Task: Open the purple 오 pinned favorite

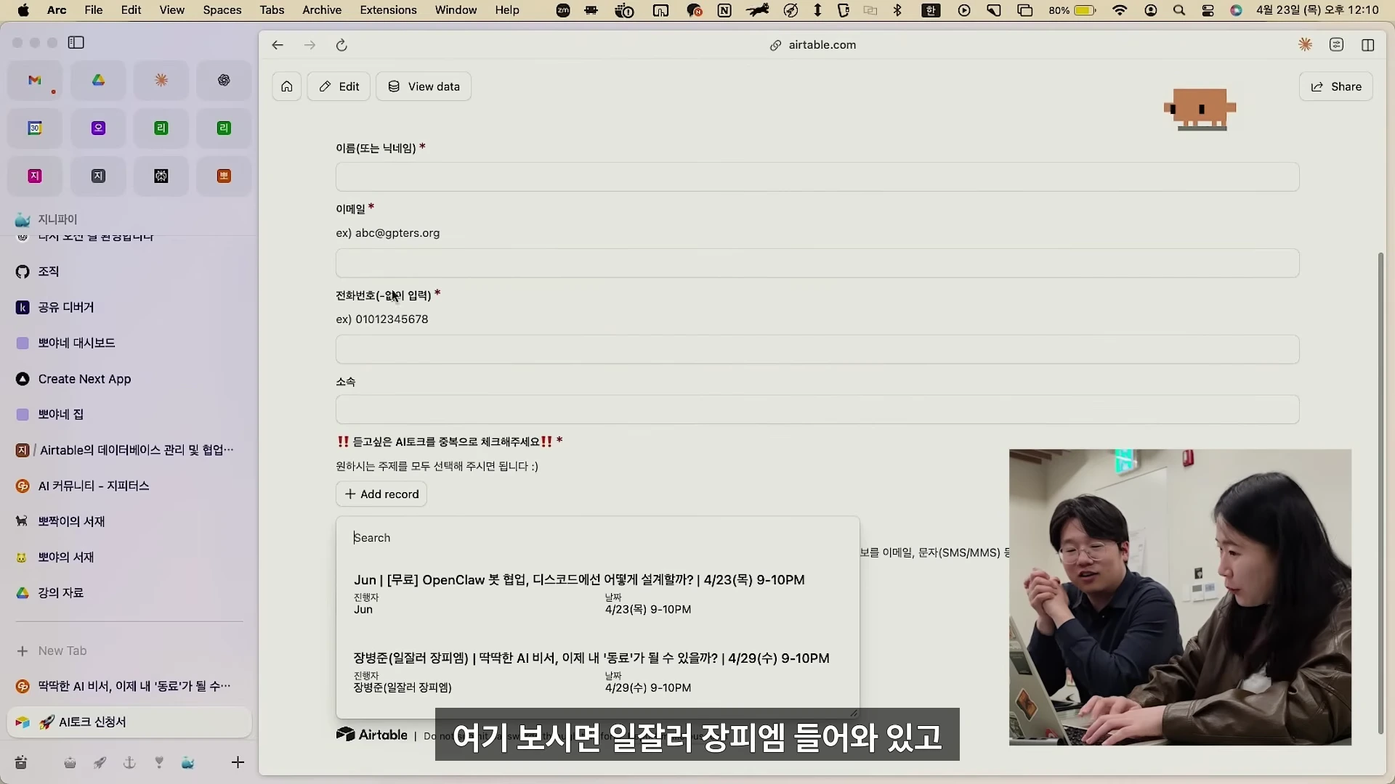Action: click(x=98, y=128)
